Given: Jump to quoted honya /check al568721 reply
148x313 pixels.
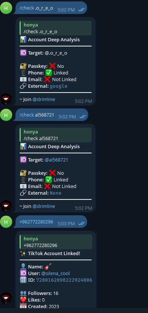Looking at the screenshot, I should (55, 135).
